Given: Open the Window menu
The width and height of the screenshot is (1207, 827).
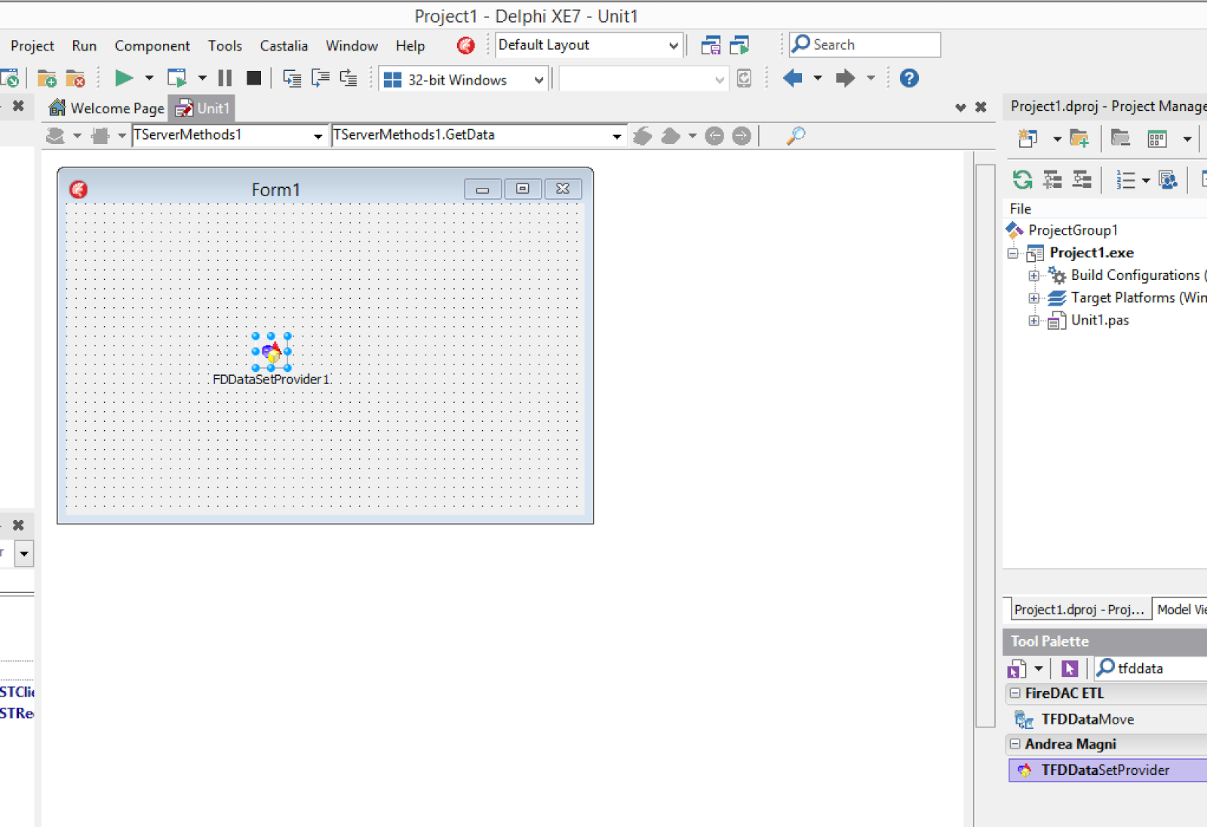Looking at the screenshot, I should 352,46.
